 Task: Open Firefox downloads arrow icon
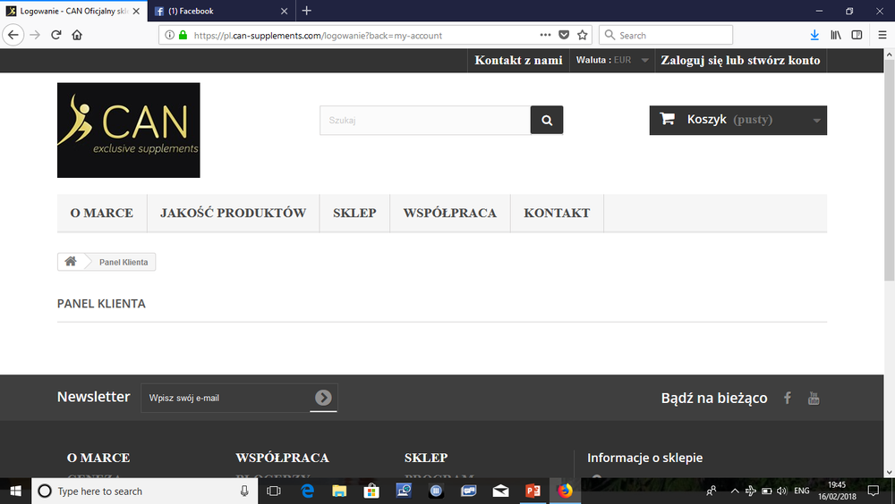pyautogui.click(x=814, y=36)
